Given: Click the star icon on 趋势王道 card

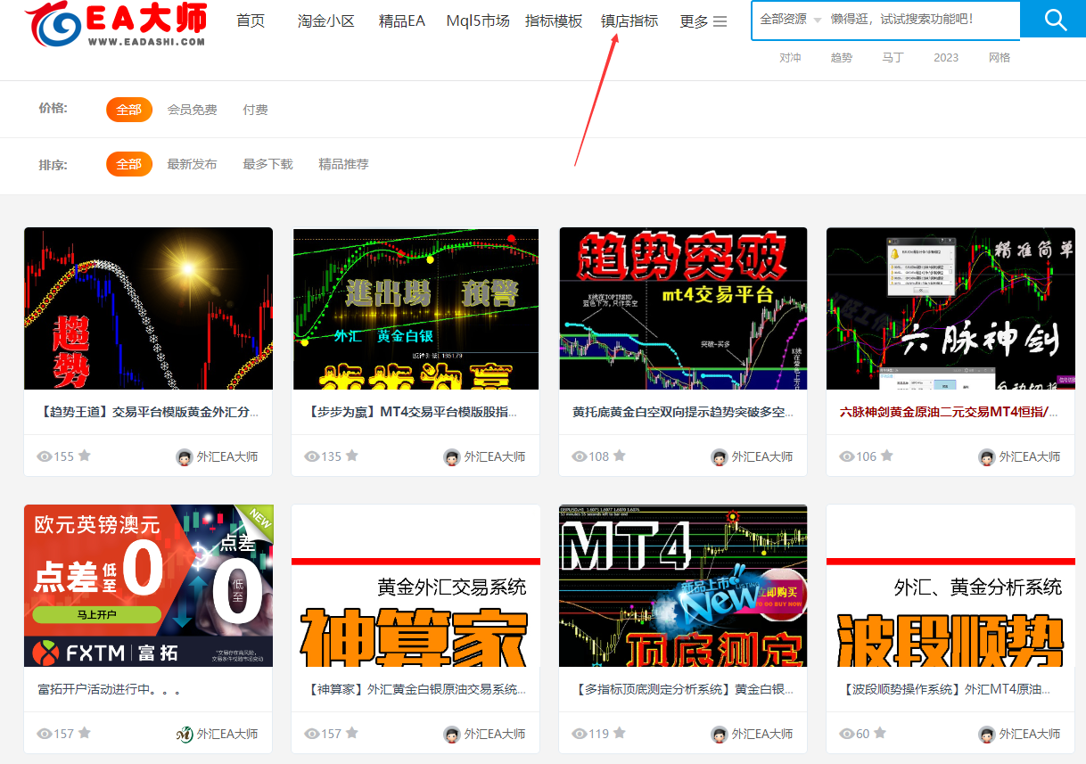Looking at the screenshot, I should click(x=85, y=456).
